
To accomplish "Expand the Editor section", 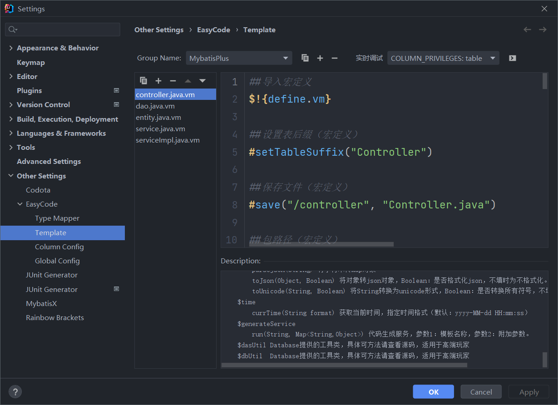I will pyautogui.click(x=11, y=76).
